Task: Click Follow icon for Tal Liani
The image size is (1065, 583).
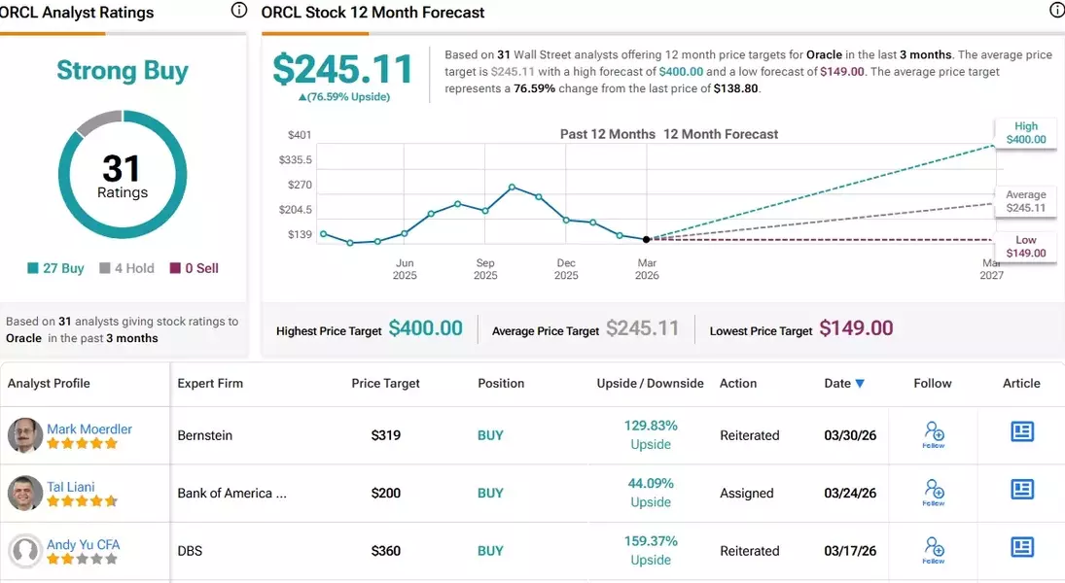Action: 934,492
